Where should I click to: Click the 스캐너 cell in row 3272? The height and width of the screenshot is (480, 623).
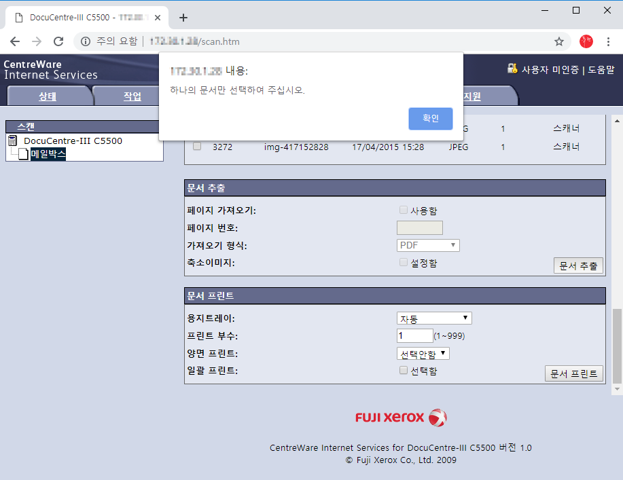566,147
